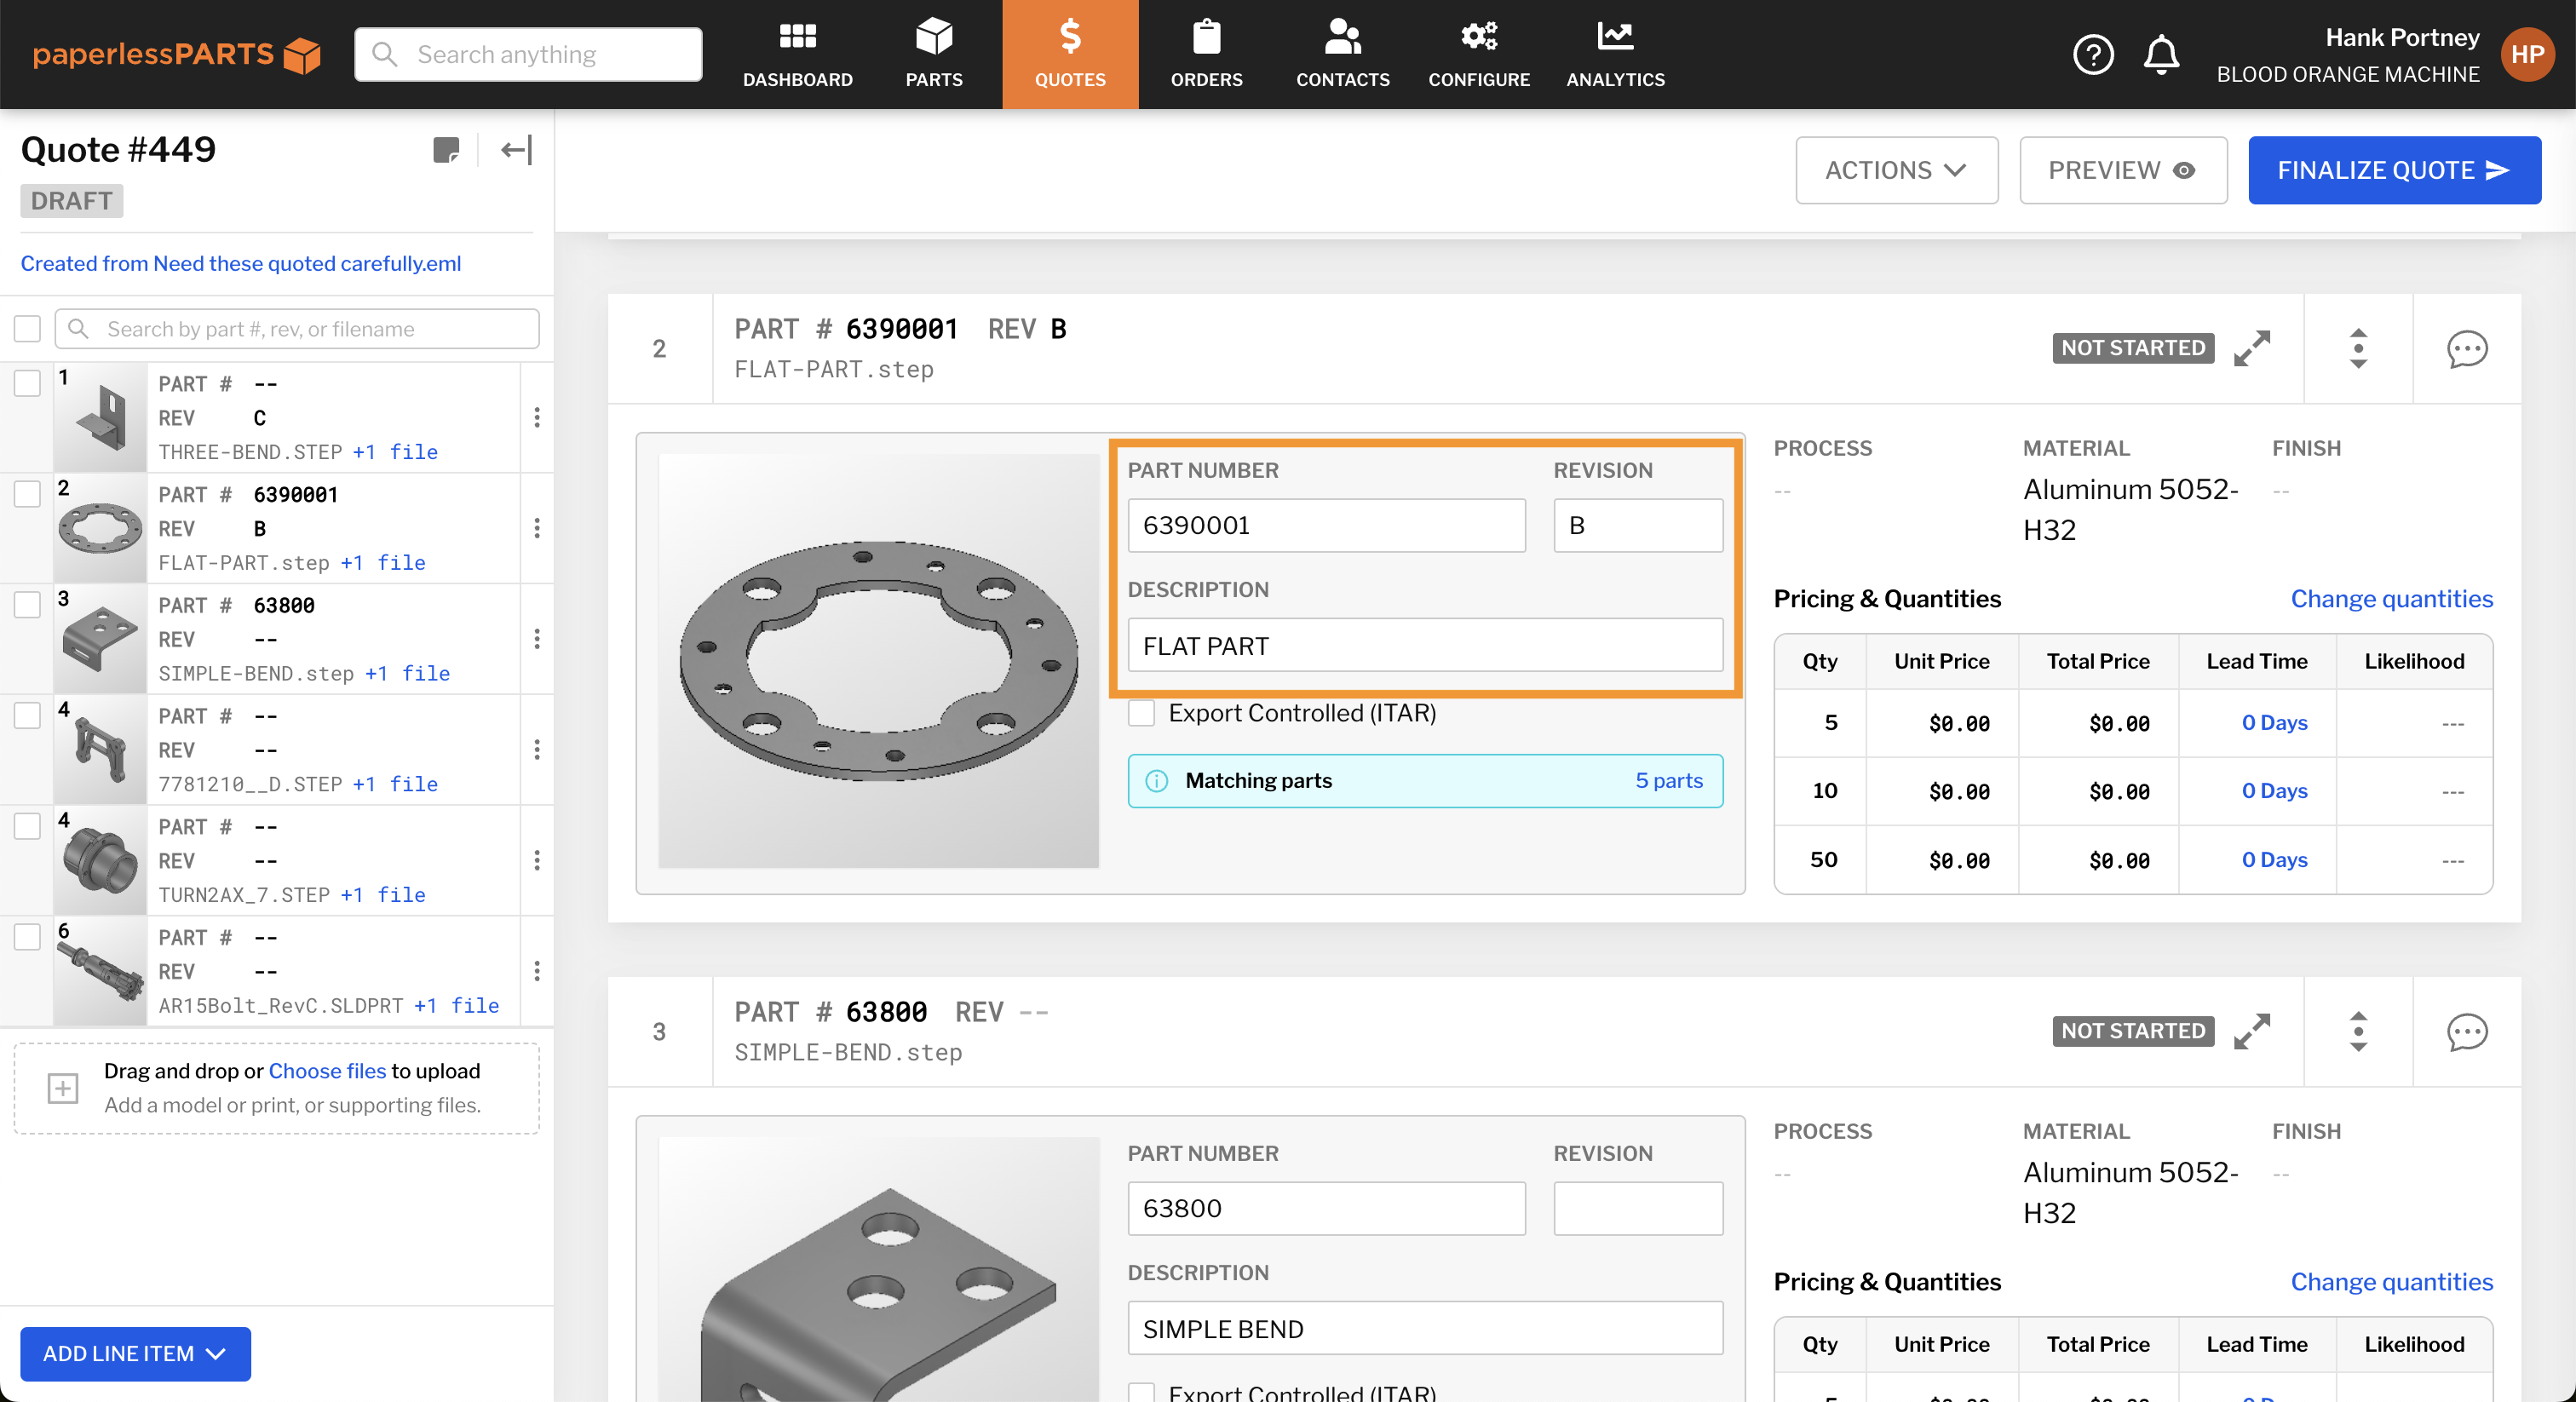Click the FINALIZE QUOTE button
The image size is (2576, 1402).
click(x=2393, y=170)
